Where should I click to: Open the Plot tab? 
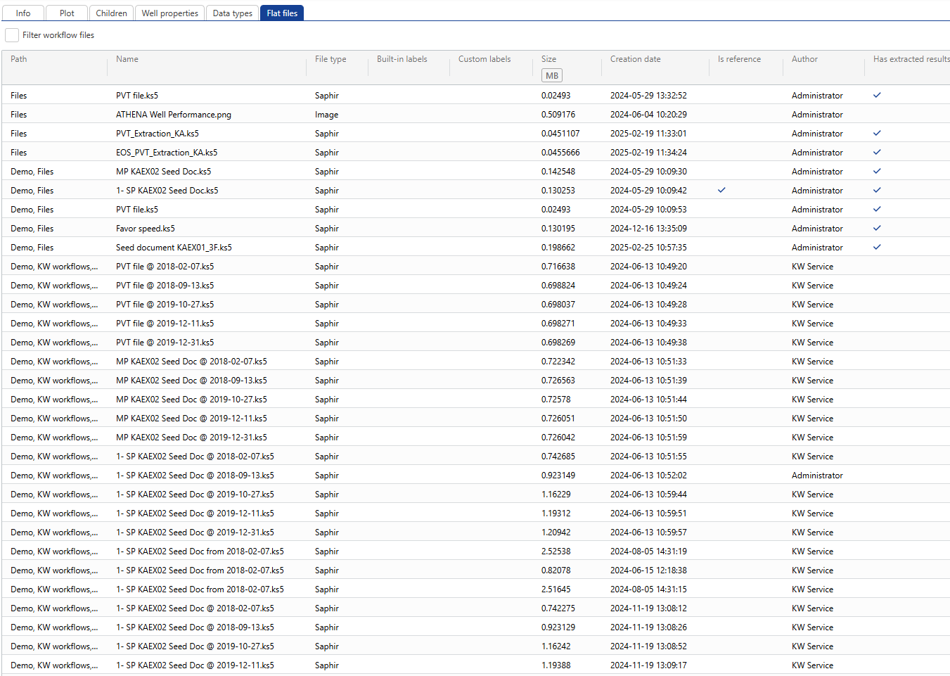click(67, 13)
